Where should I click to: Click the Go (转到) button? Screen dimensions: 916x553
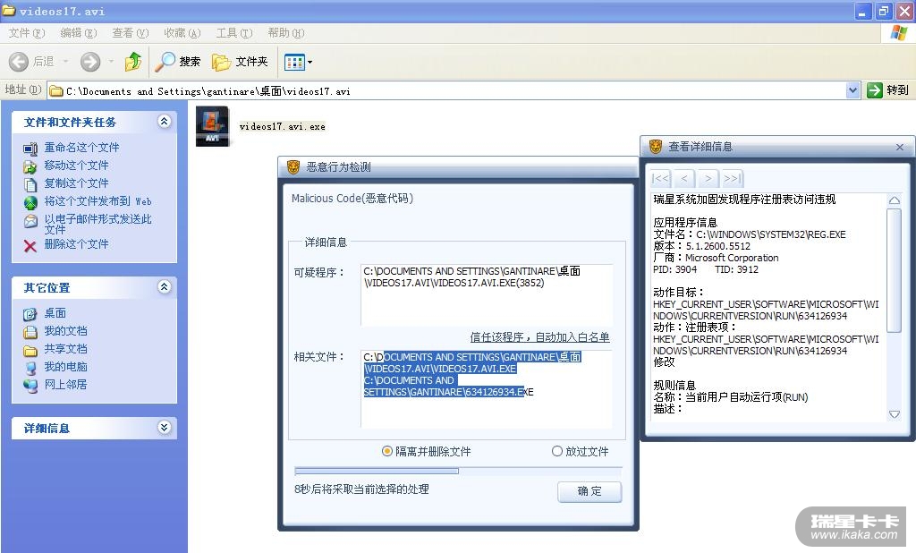(x=888, y=90)
